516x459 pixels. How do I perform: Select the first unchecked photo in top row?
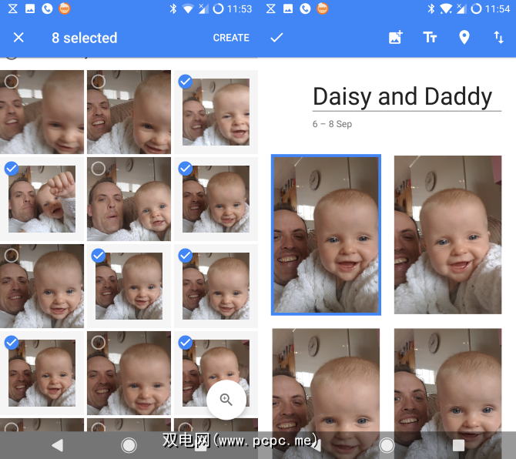click(x=42, y=112)
